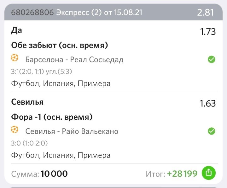Tap bet header Экспресс (2) от 15.08.21

pyautogui.click(x=99, y=12)
